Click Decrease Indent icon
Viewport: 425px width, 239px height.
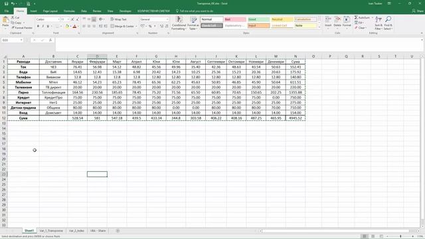pyautogui.click(x=100, y=27)
